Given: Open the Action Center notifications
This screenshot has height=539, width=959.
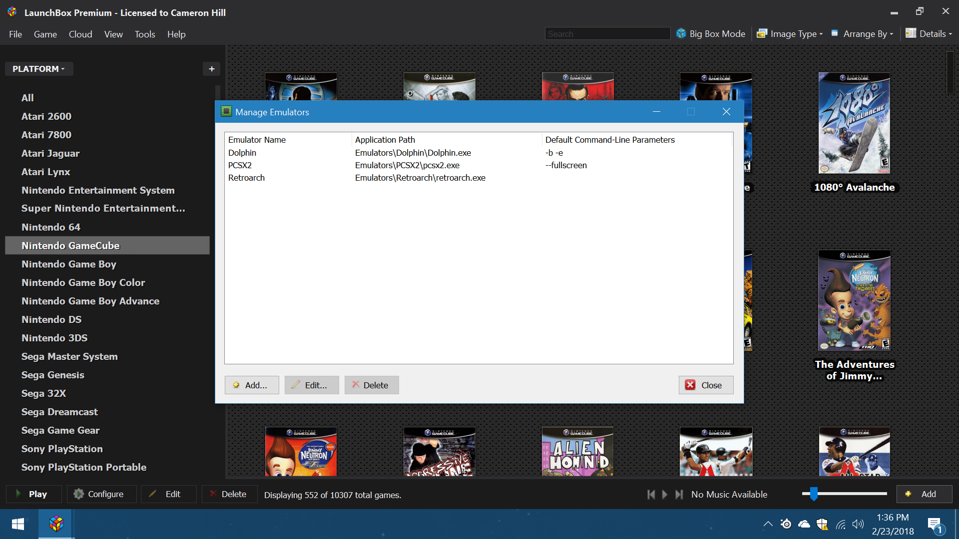Looking at the screenshot, I should [x=936, y=525].
